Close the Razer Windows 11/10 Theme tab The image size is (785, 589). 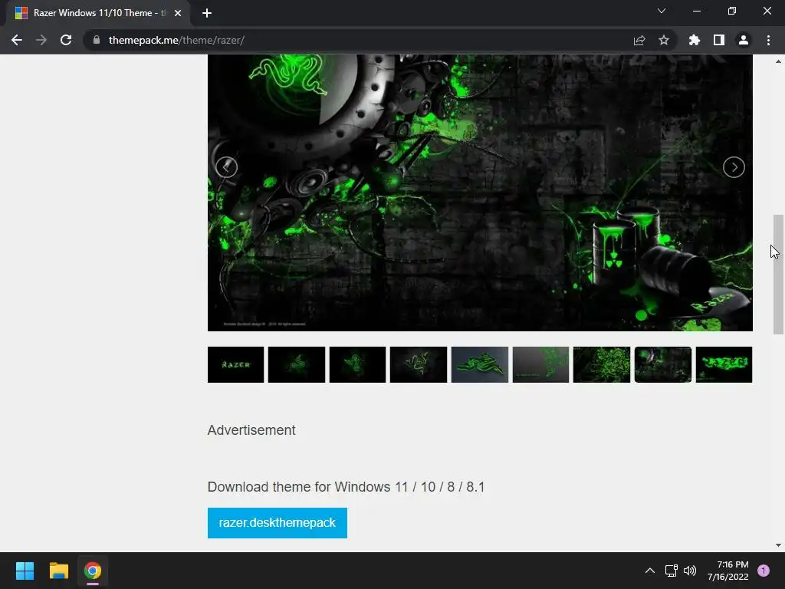pyautogui.click(x=178, y=13)
